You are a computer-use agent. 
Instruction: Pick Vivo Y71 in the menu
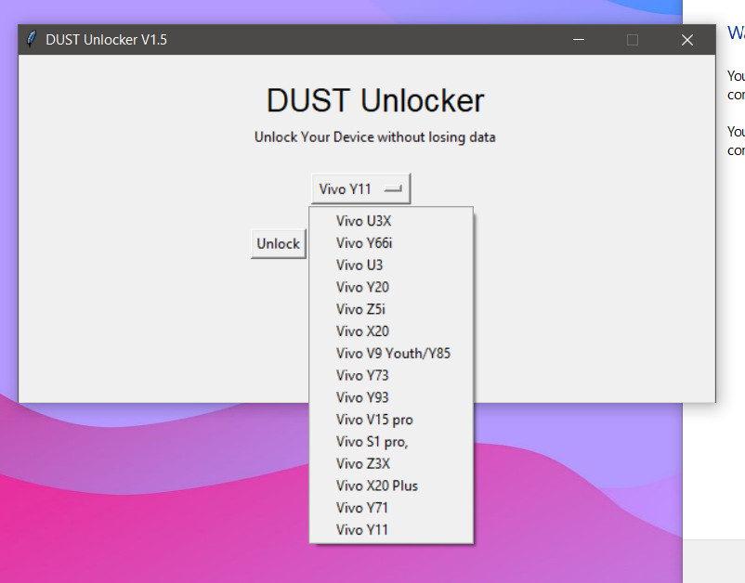coord(391,508)
